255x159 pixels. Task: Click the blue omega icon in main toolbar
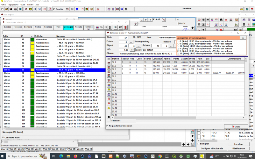pyautogui.click(x=35, y=9)
